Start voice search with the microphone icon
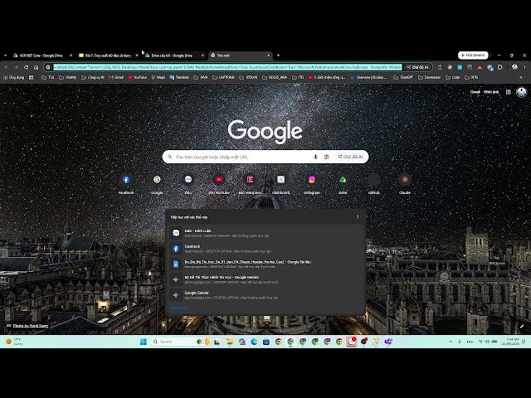This screenshot has width=531, height=398. [x=315, y=157]
